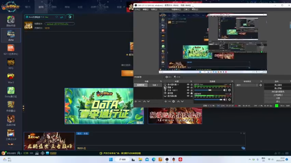Add a source with plus icon in OBS
Screen dimensions: 291x163
tap(166, 101)
